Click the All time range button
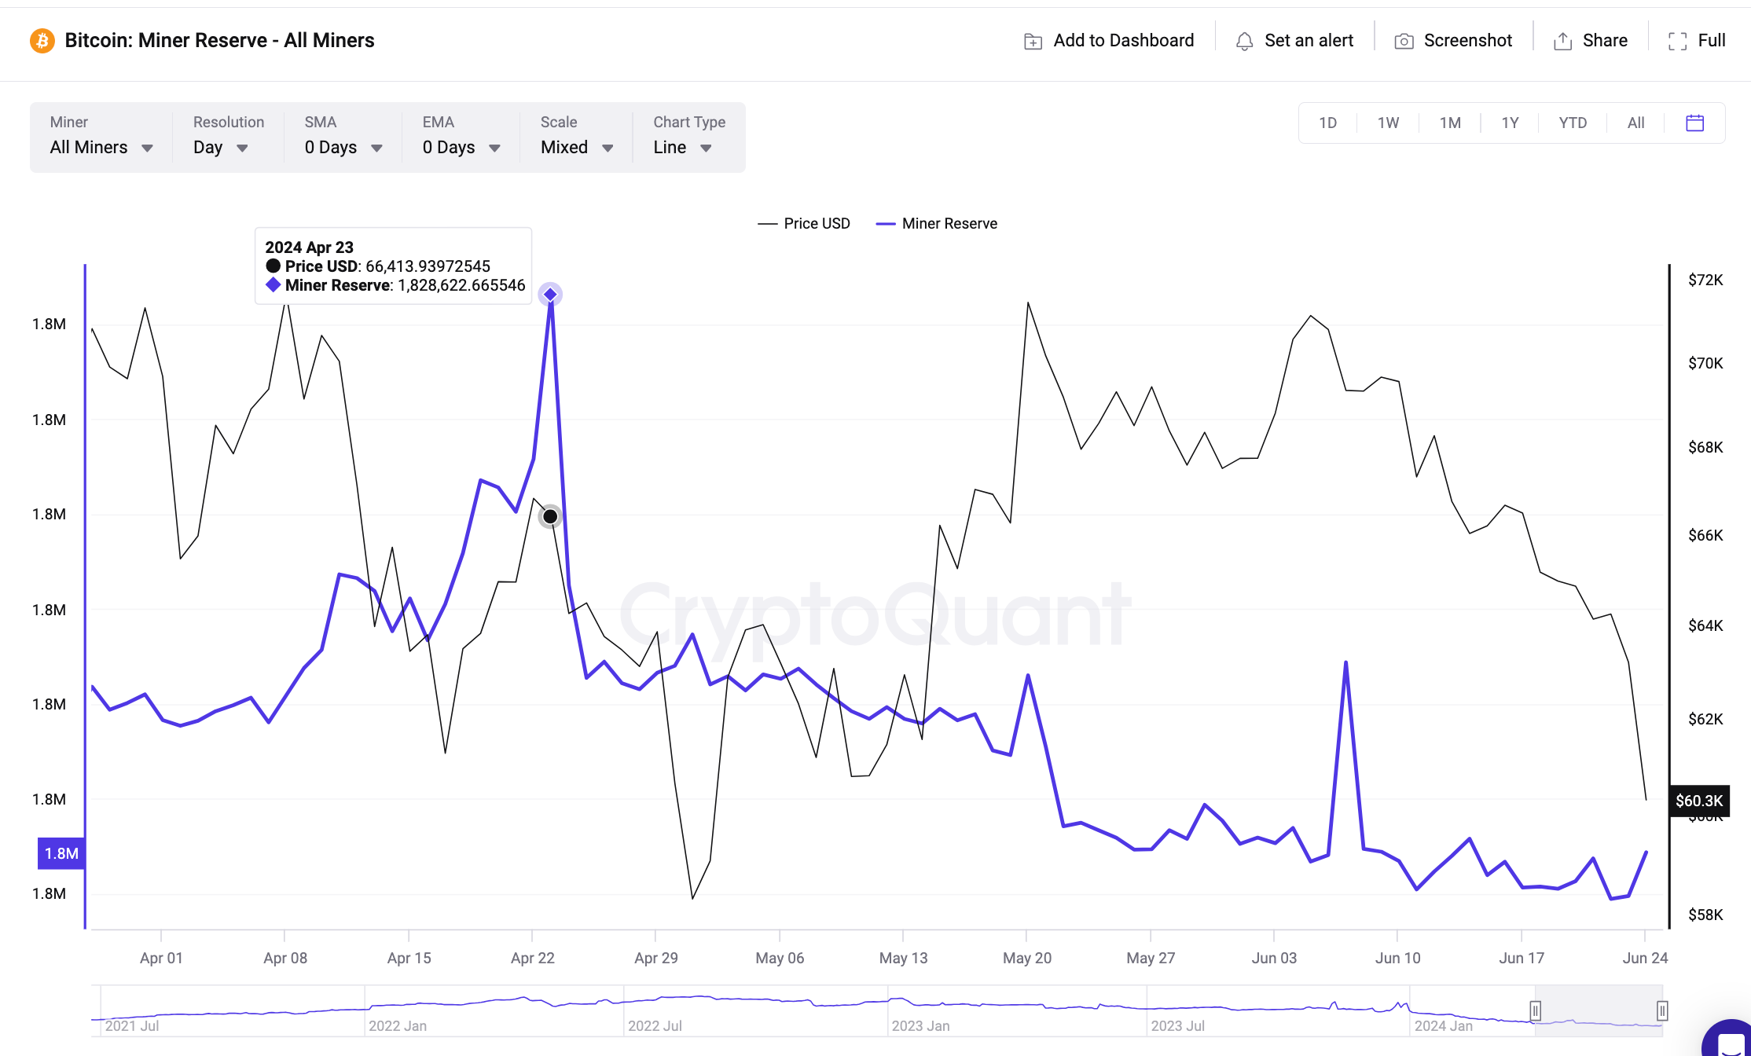The width and height of the screenshot is (1751, 1056). [x=1635, y=123]
